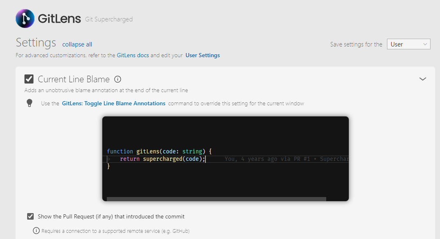This screenshot has width=440, height=239.
Task: Click the info icon beside Current Line Blame
Action: [x=117, y=79]
